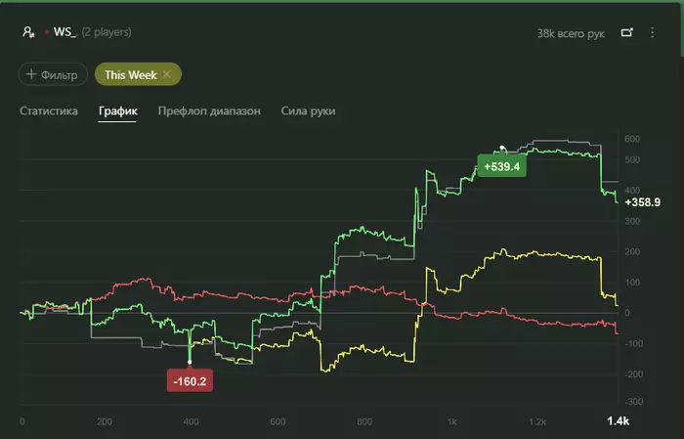The height and width of the screenshot is (439, 684).
Task: Open the Префлоп диапазон tab
Action: (209, 110)
